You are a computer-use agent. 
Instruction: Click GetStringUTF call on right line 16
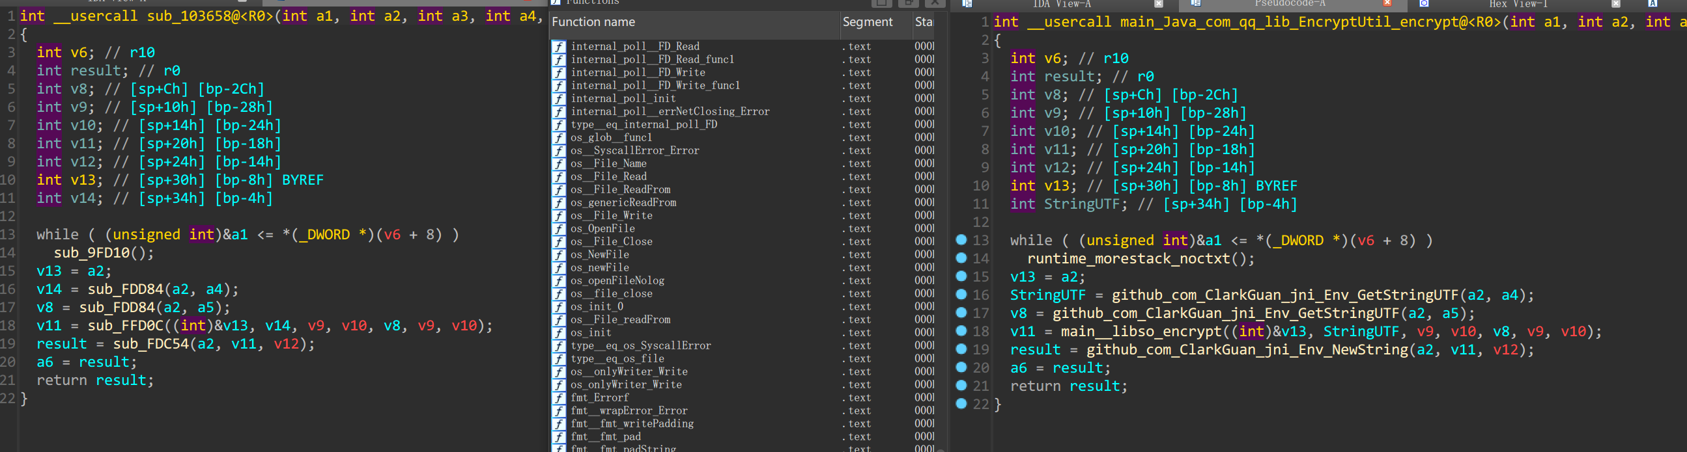tap(1286, 295)
